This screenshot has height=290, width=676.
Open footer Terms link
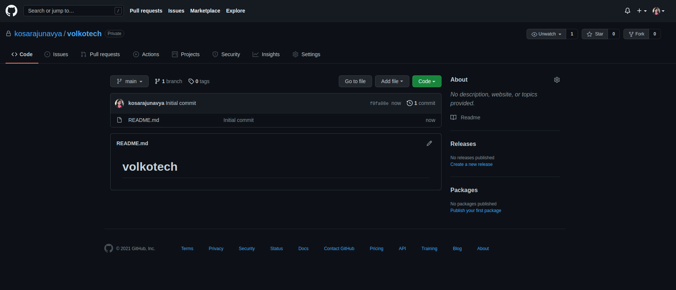(187, 249)
